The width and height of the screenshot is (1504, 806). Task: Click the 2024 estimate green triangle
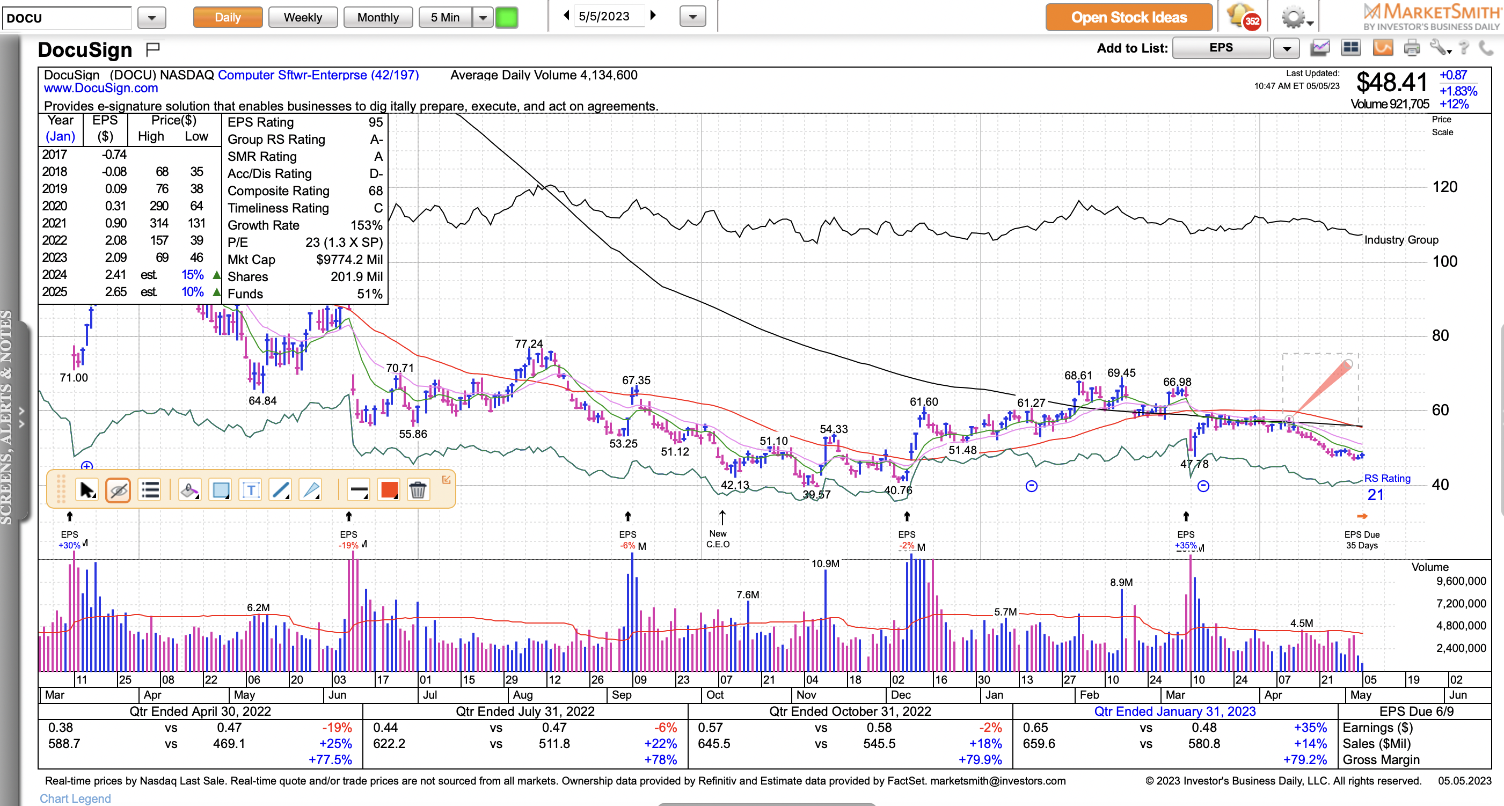click(217, 275)
